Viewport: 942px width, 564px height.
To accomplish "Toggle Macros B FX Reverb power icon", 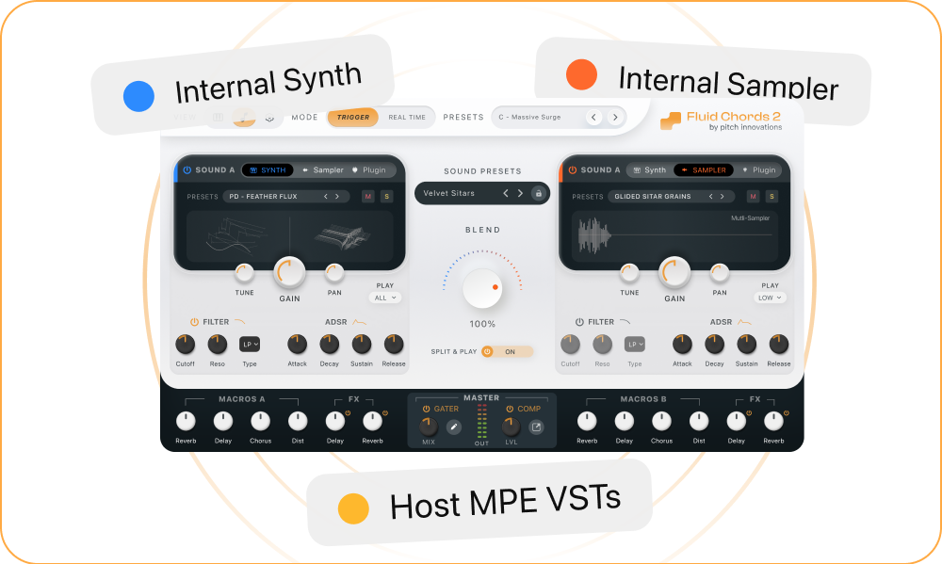I will coord(786,412).
